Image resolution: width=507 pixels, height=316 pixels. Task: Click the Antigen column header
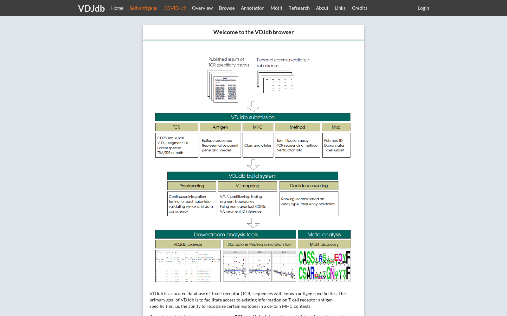point(220,127)
